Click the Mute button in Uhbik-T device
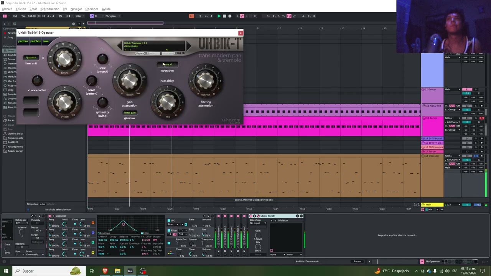 [258, 255]
